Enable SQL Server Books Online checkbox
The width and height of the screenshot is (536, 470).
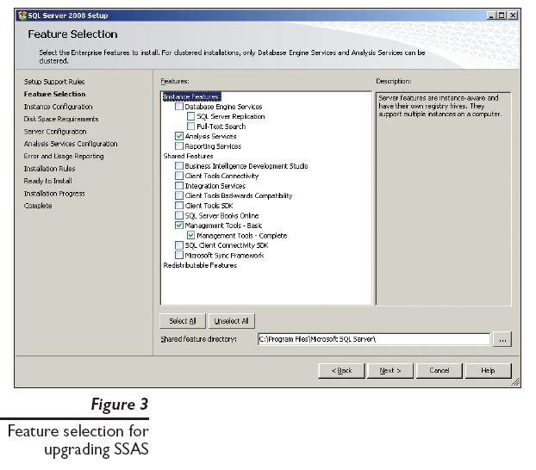tap(179, 215)
